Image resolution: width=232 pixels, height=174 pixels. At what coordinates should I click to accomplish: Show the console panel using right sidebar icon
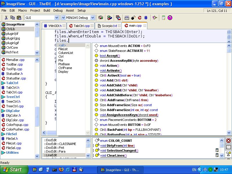(229, 147)
